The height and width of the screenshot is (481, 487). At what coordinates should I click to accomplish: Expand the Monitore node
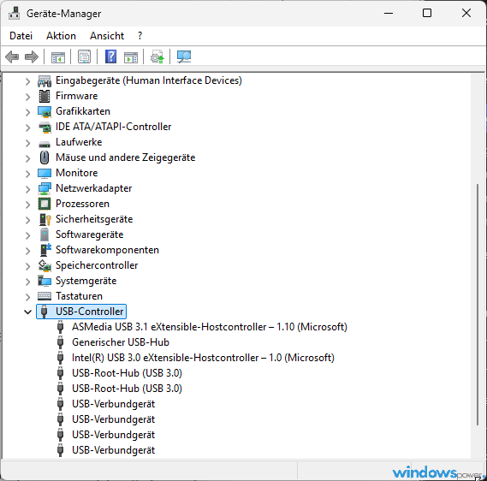(28, 174)
